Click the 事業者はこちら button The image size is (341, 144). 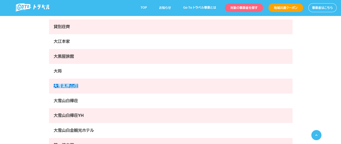322,8
